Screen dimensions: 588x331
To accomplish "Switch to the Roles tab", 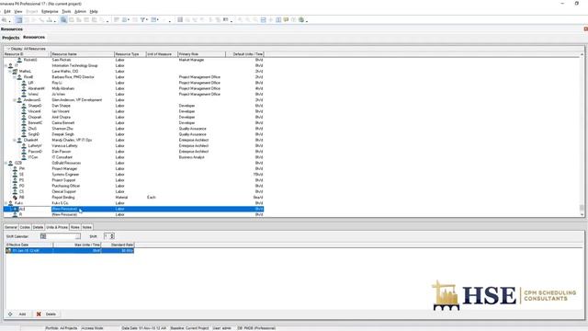I will (x=75, y=227).
